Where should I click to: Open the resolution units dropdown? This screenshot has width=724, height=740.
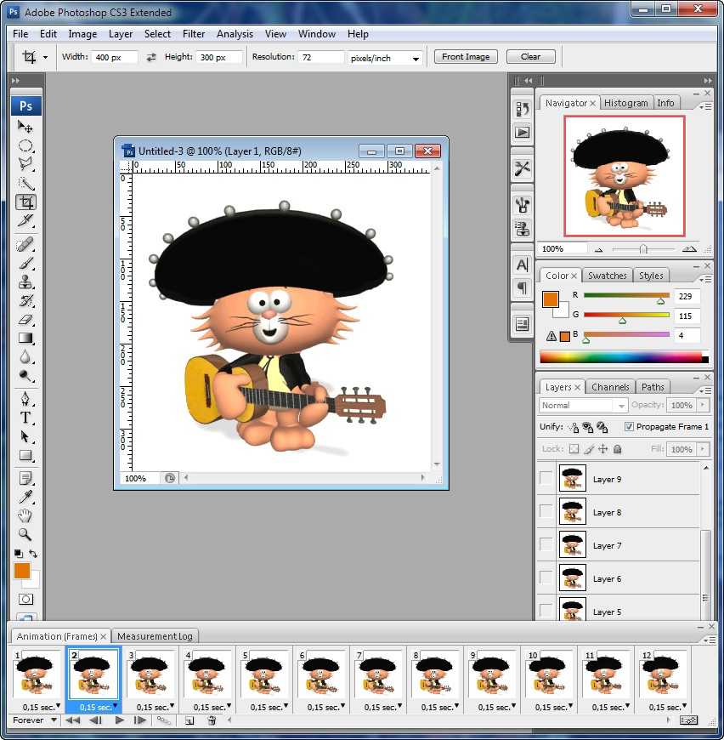pos(416,59)
